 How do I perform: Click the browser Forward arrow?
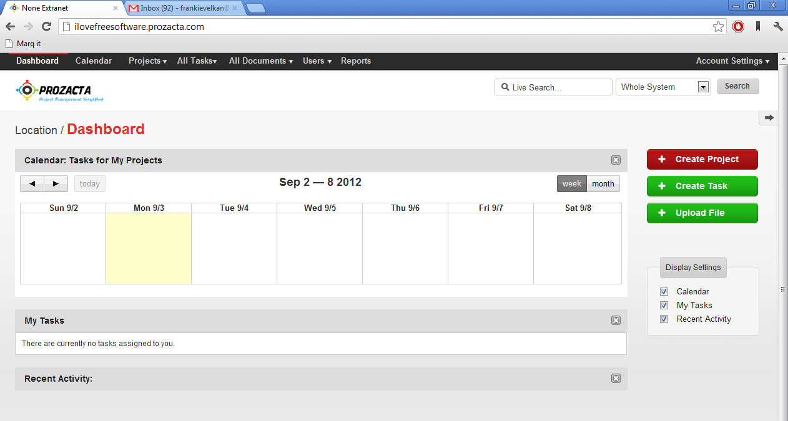click(28, 27)
